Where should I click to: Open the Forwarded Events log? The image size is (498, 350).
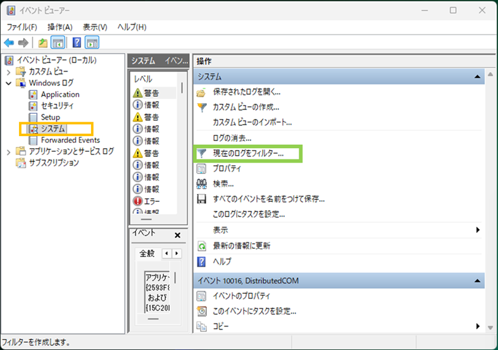coord(70,140)
